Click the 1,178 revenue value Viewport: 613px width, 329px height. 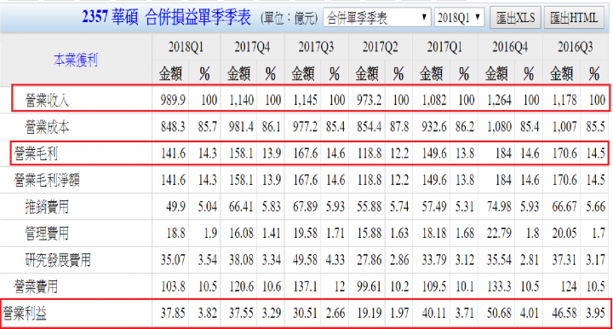(x=564, y=100)
